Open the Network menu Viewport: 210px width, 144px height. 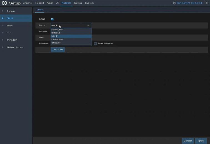(x=66, y=3)
